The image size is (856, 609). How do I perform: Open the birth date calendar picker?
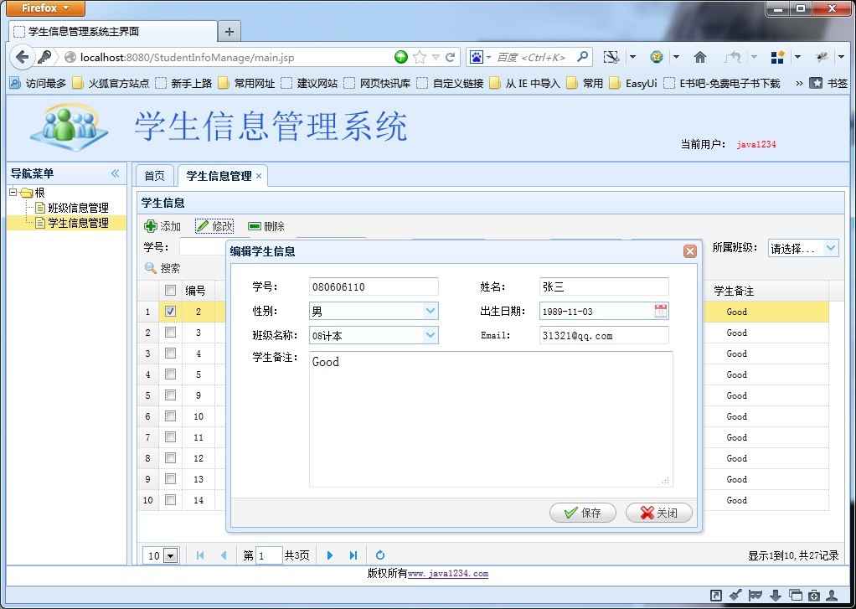click(x=661, y=311)
